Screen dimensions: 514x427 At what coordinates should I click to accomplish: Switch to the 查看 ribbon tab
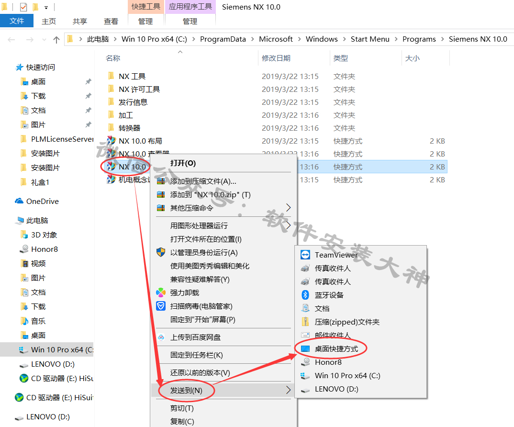111,22
